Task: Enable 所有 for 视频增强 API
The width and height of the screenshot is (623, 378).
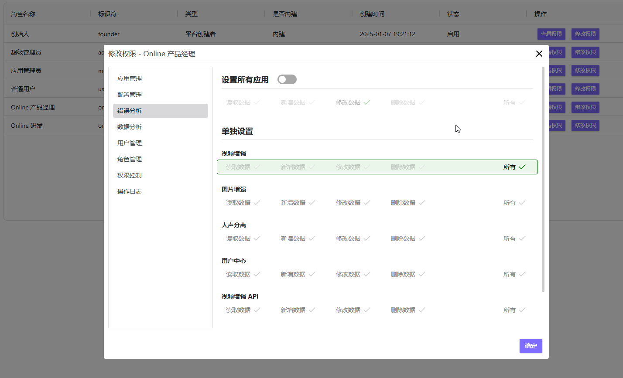Action: click(x=514, y=310)
